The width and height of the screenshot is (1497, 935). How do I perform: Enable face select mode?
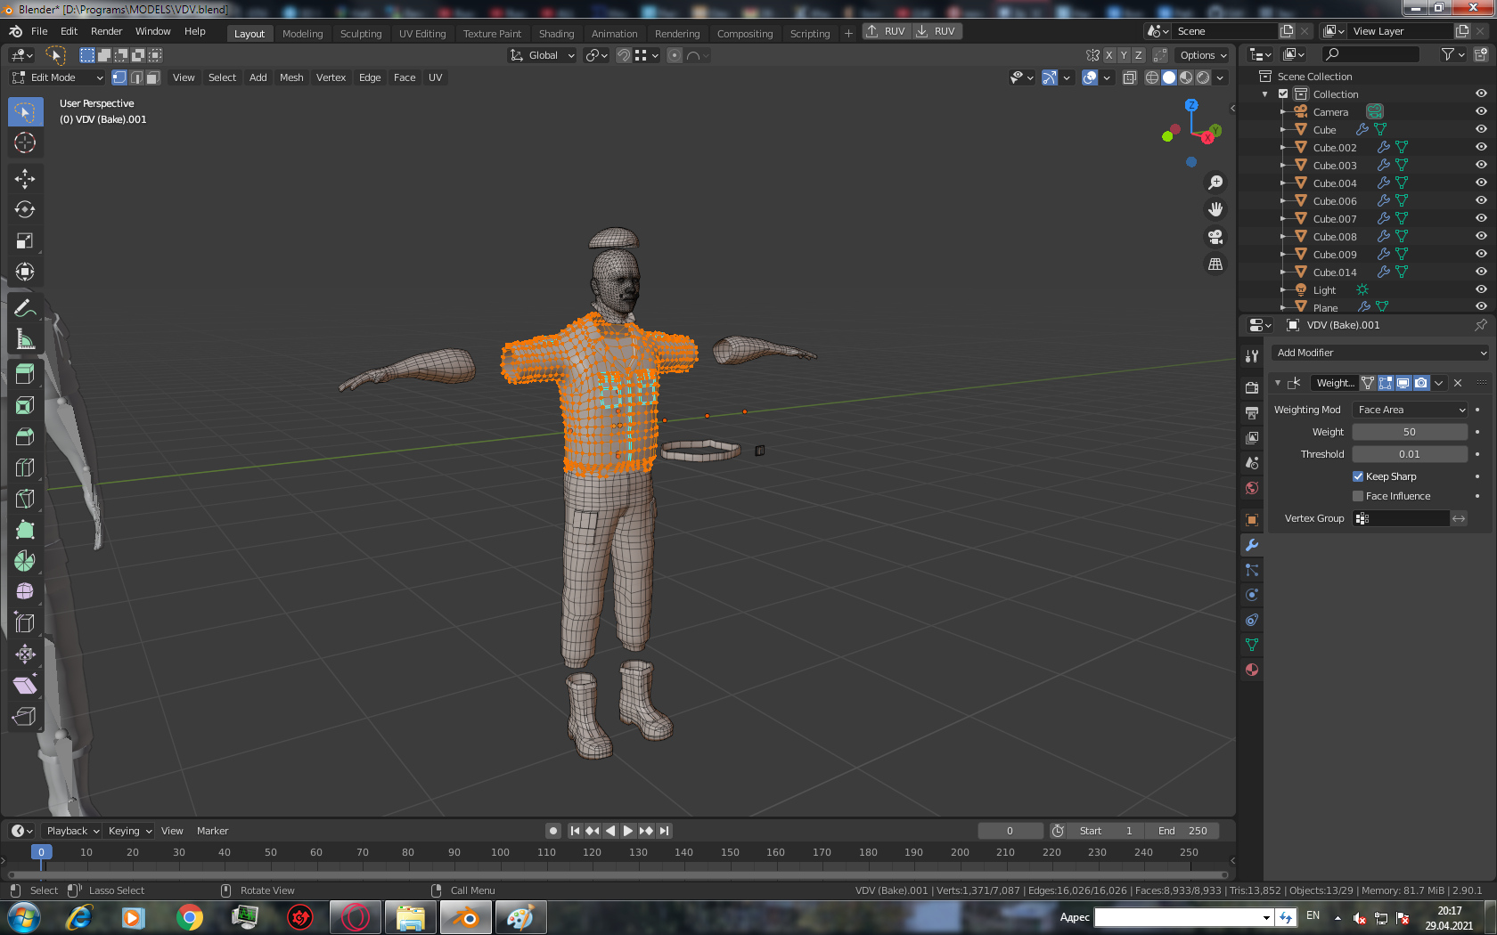coord(153,77)
